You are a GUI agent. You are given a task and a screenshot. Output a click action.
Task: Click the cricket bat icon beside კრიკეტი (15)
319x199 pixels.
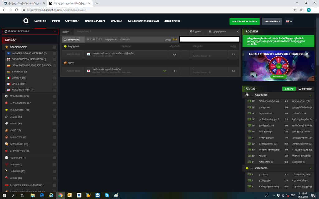(x=7, y=171)
